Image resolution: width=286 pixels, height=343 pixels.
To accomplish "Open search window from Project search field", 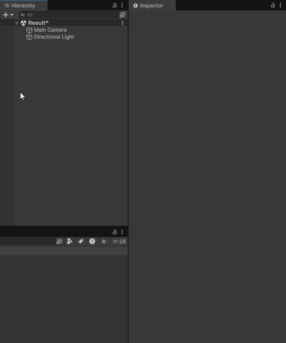I will tap(59, 241).
